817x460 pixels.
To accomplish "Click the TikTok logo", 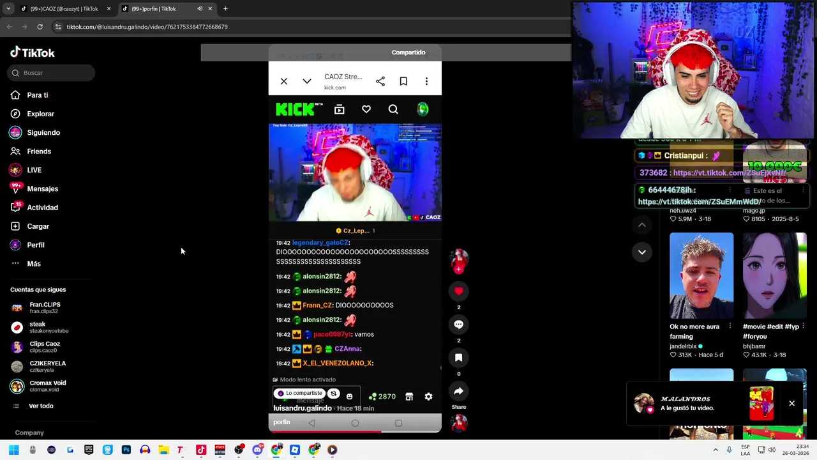I will tap(32, 52).
